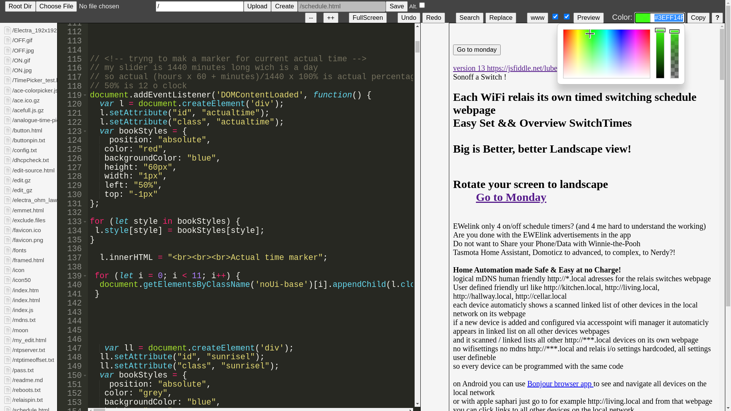The height and width of the screenshot is (411, 731).
Task: Click the increase font size ++ button
Action: point(330,18)
